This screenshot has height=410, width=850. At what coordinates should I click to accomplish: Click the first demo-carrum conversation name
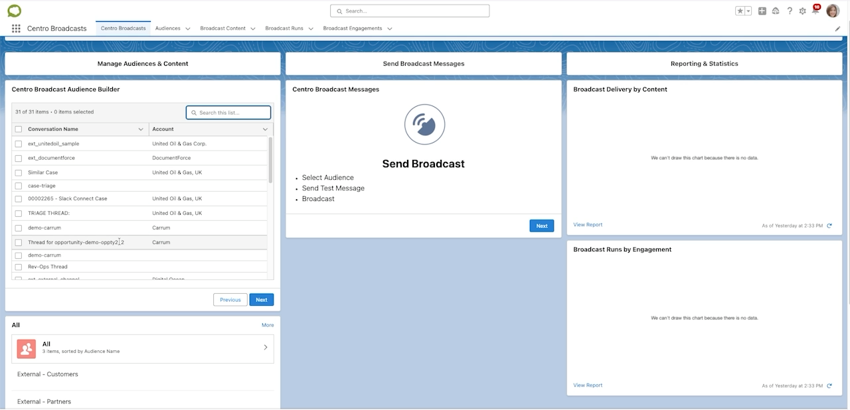tap(44, 228)
